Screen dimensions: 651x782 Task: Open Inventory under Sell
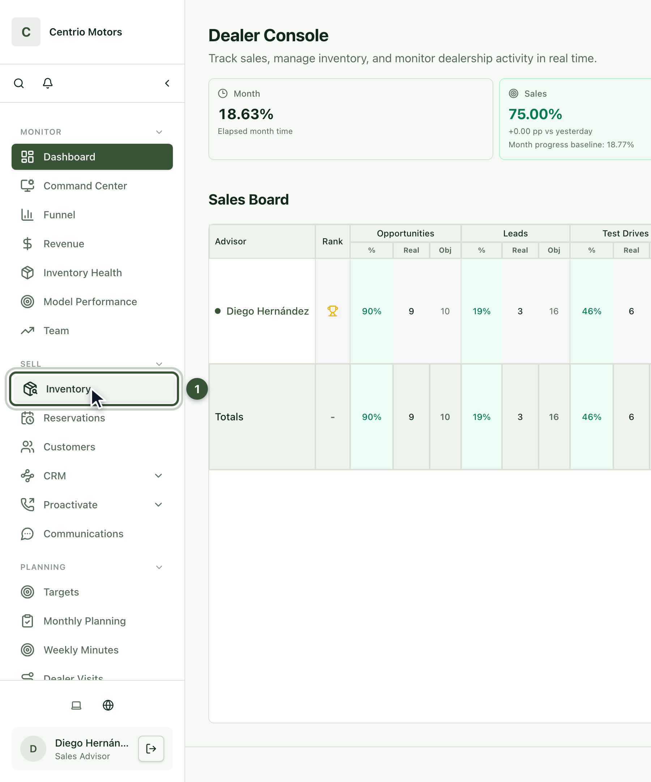[94, 389]
